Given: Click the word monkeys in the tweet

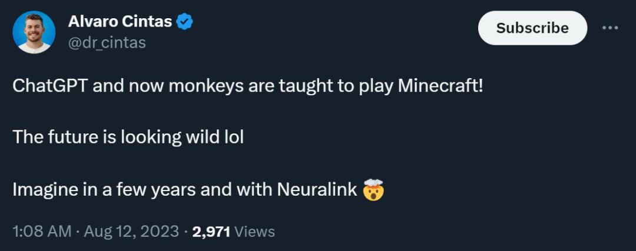Looking at the screenshot, I should (x=198, y=86).
